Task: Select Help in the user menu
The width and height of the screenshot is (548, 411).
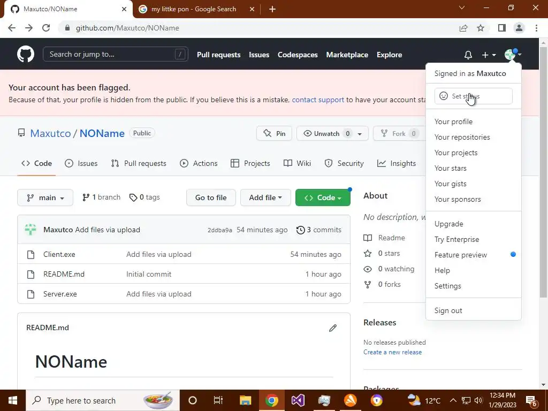Action: pyautogui.click(x=442, y=270)
